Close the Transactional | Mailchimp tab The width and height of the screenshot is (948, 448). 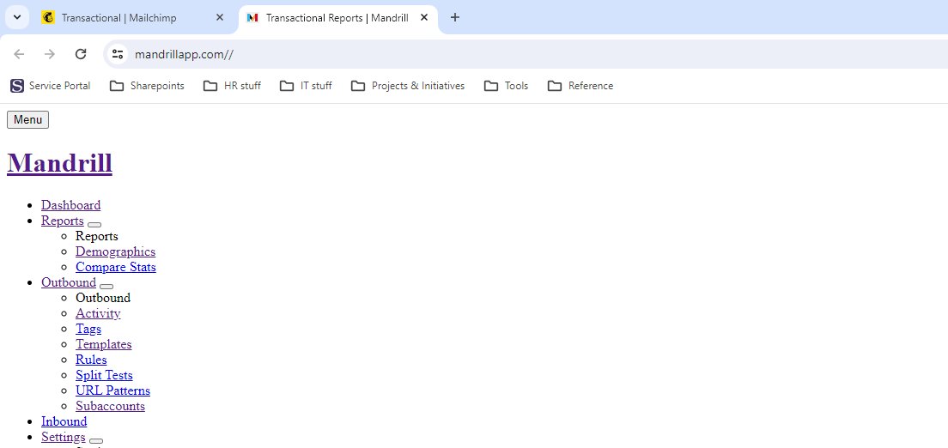coord(220,17)
